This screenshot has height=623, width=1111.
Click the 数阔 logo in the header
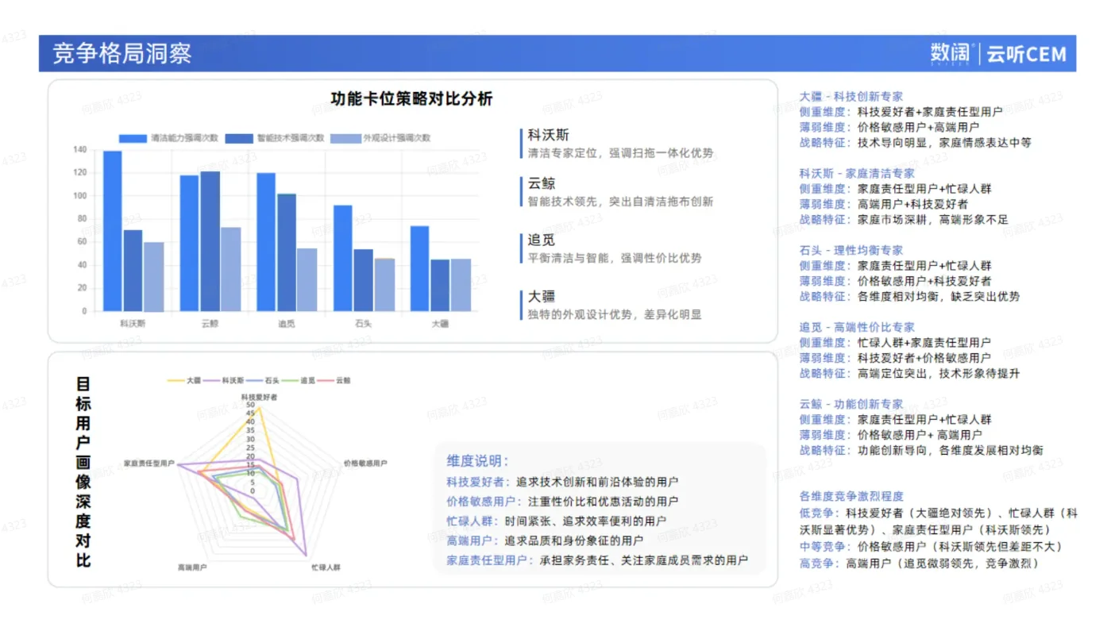point(951,53)
